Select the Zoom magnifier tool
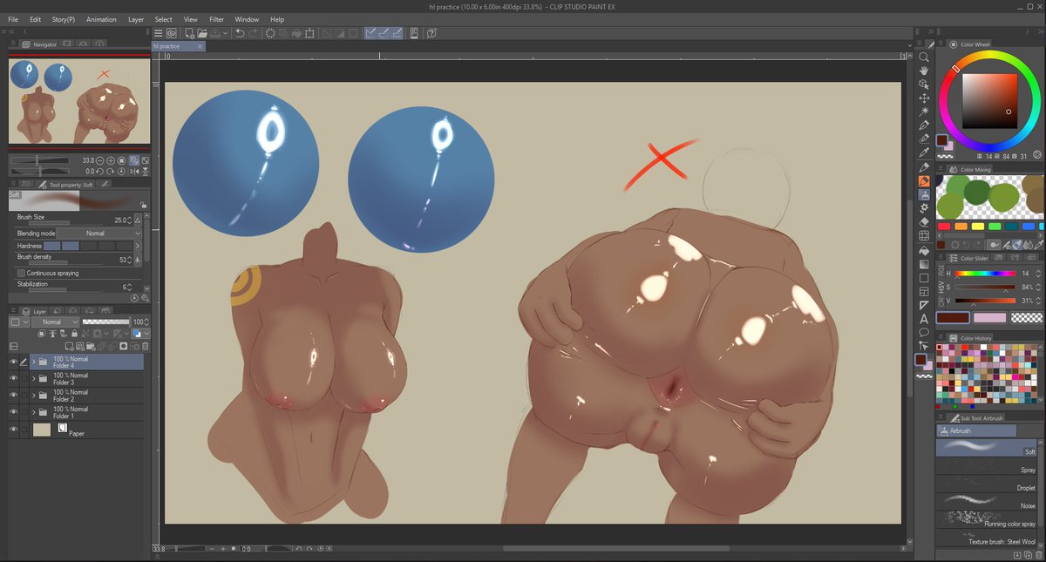The width and height of the screenshot is (1046, 562). 924,57
